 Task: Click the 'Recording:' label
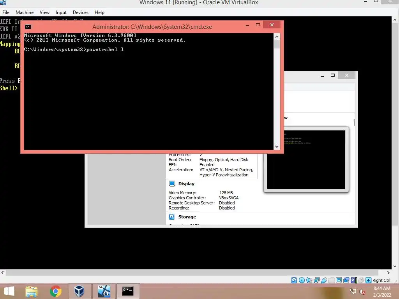179,208
